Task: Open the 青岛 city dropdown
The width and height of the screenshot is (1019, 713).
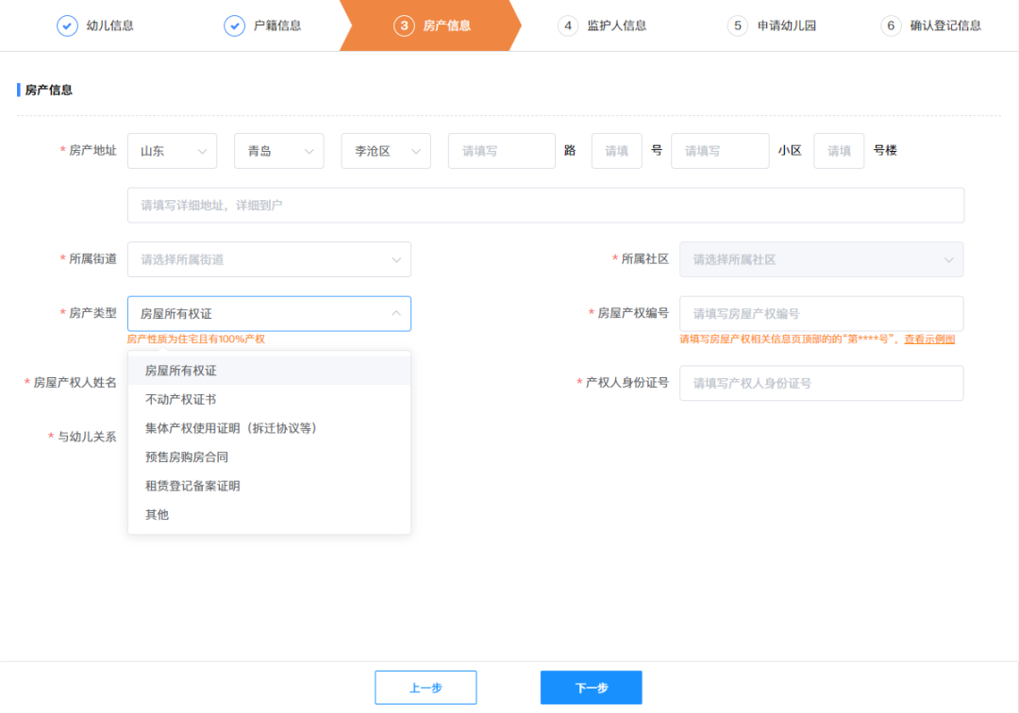Action: click(278, 151)
